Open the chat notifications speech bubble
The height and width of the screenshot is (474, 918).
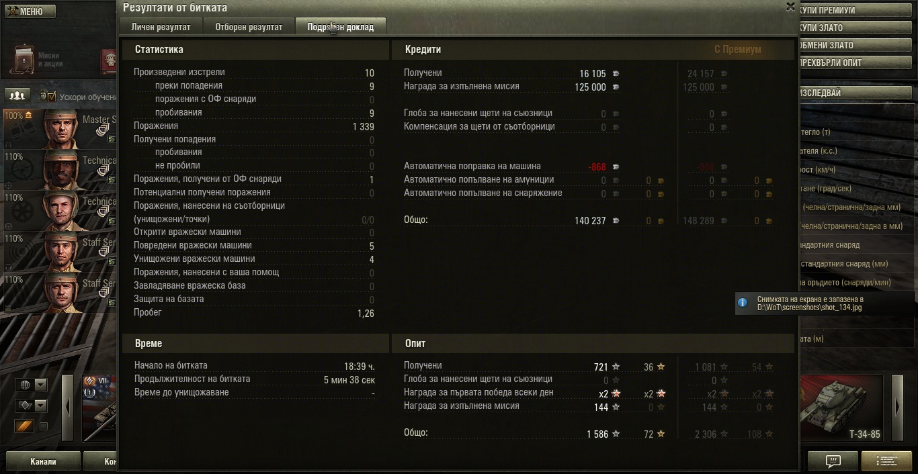[x=833, y=461]
